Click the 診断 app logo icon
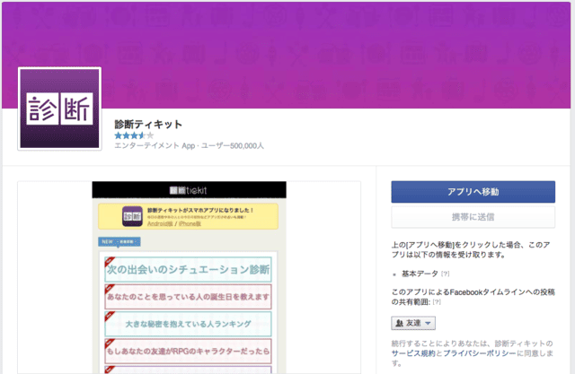575x374 pixels. (x=59, y=109)
